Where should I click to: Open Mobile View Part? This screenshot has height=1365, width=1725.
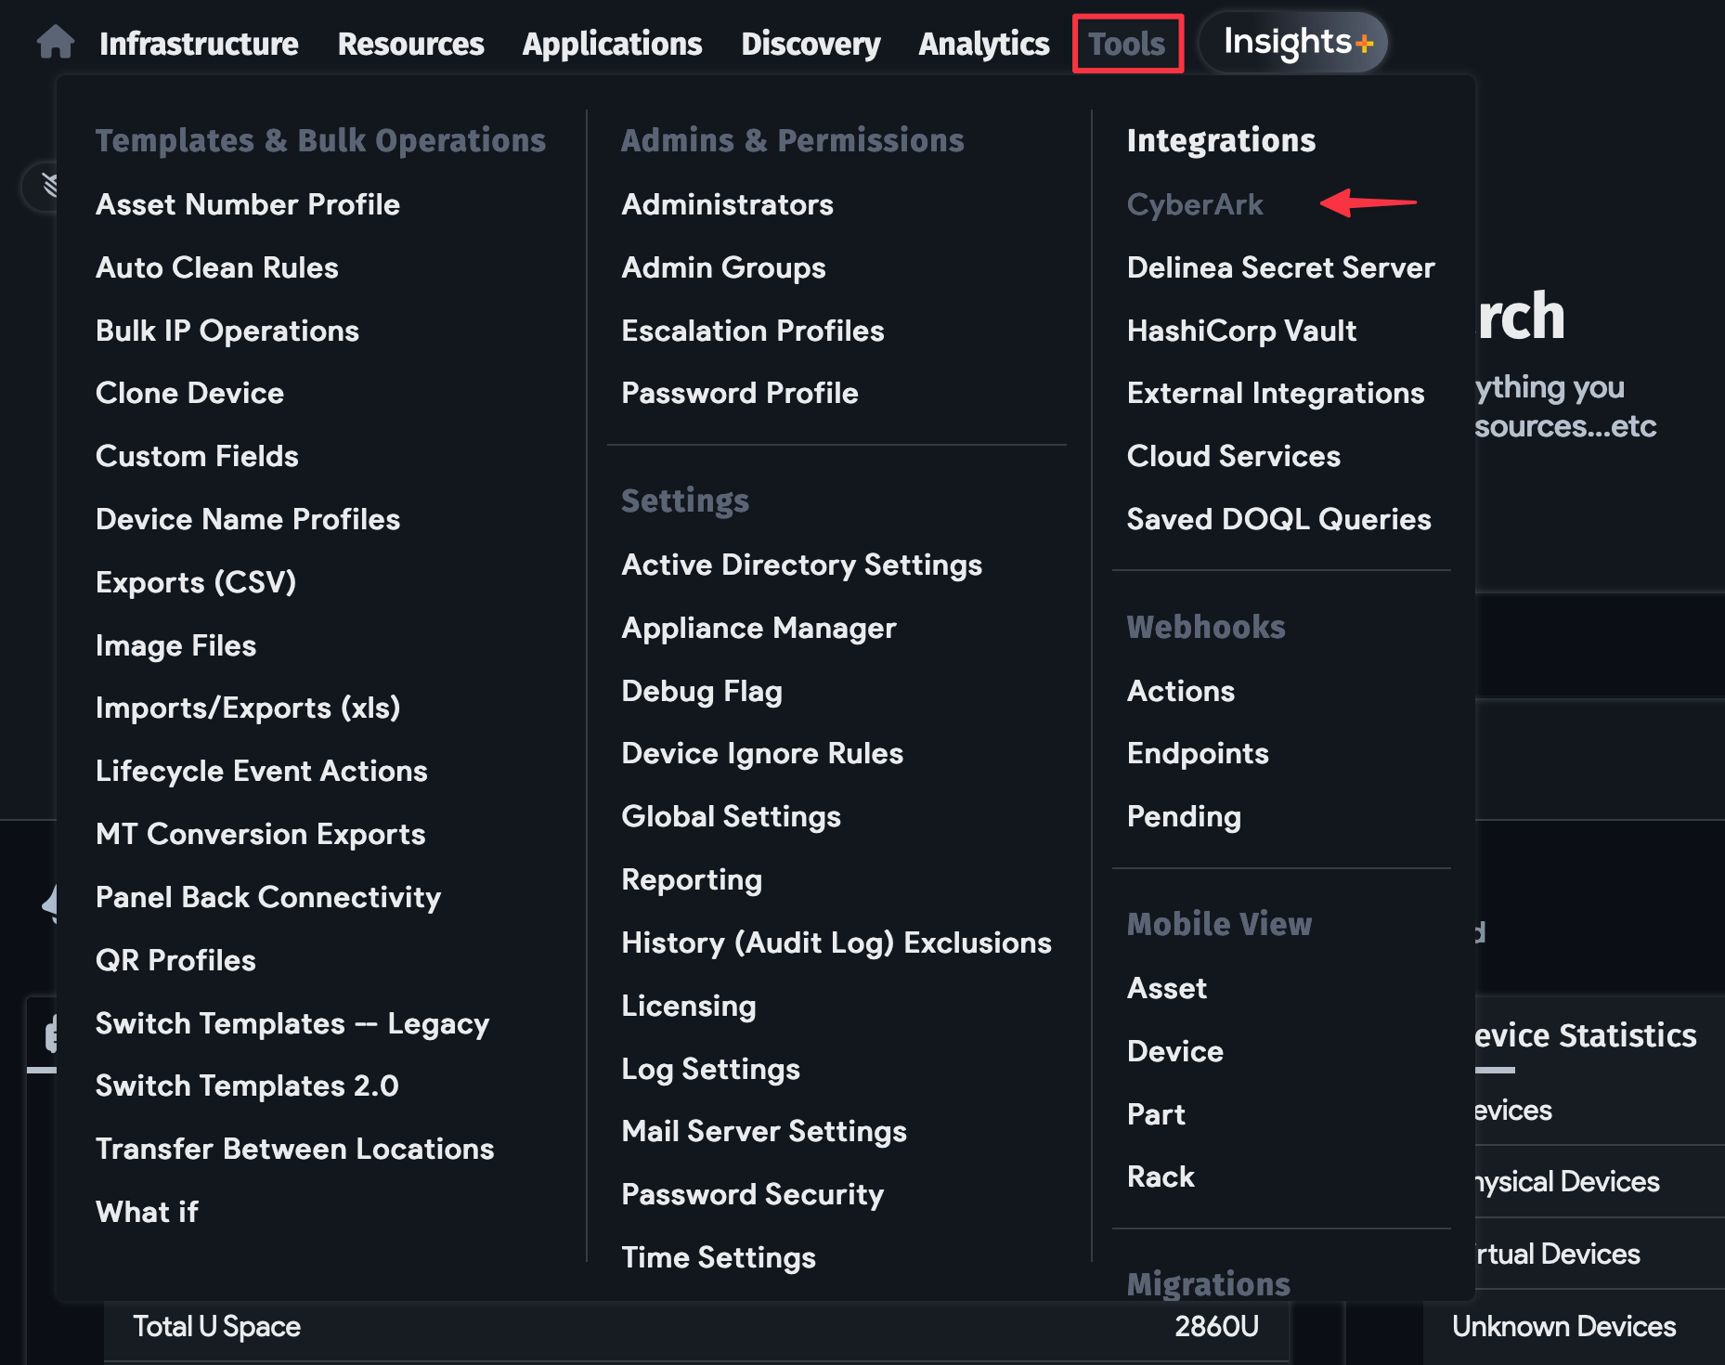[x=1156, y=1114]
